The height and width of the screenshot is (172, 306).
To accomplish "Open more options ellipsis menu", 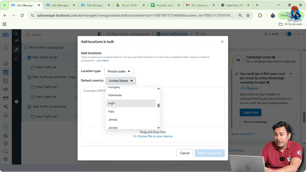I will coord(299,34).
